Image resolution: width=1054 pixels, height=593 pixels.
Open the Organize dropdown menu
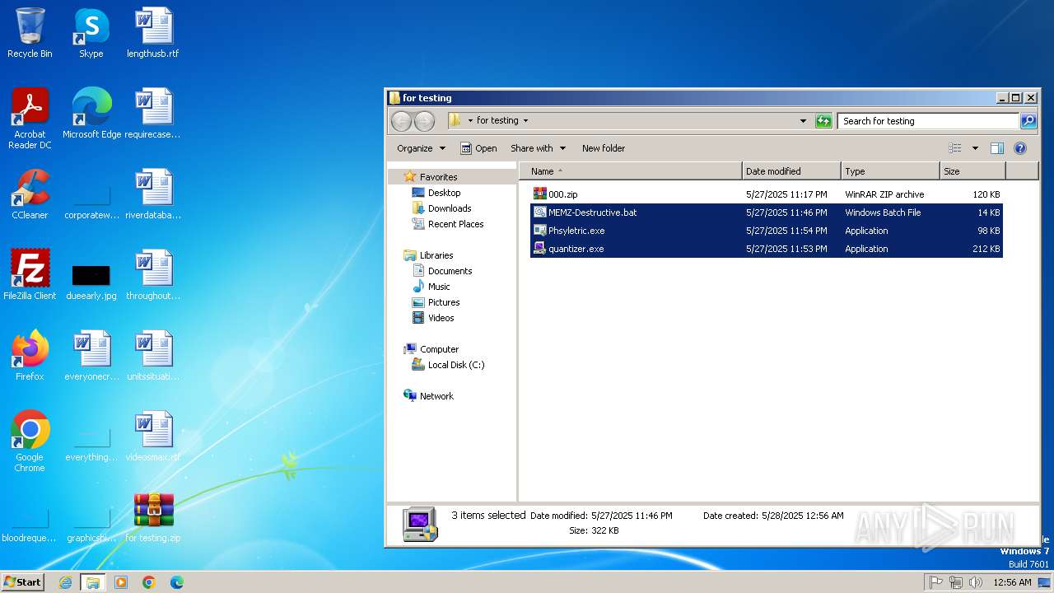point(421,148)
